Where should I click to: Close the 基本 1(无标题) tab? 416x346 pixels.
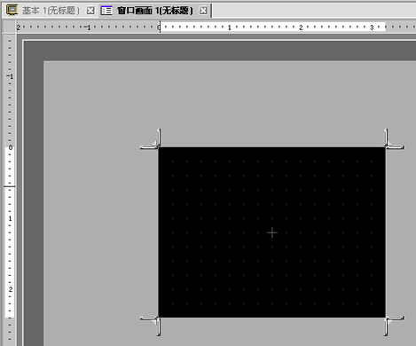click(x=90, y=11)
